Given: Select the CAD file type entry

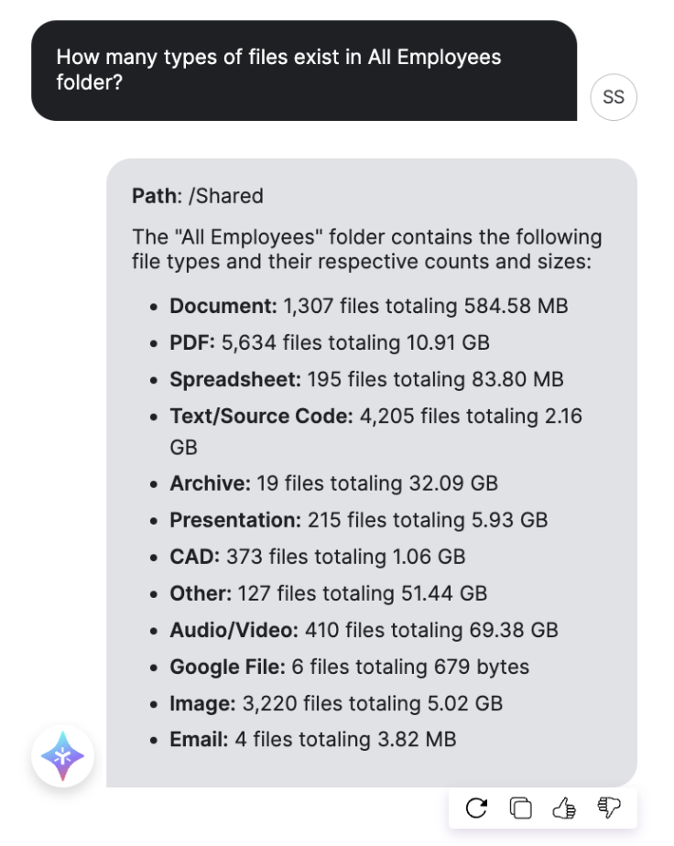Looking at the screenshot, I should pos(317,557).
